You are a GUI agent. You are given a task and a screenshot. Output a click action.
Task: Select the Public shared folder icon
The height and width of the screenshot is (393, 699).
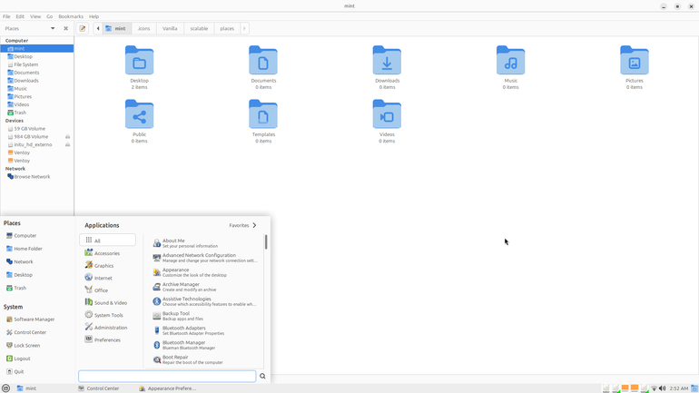coord(139,114)
